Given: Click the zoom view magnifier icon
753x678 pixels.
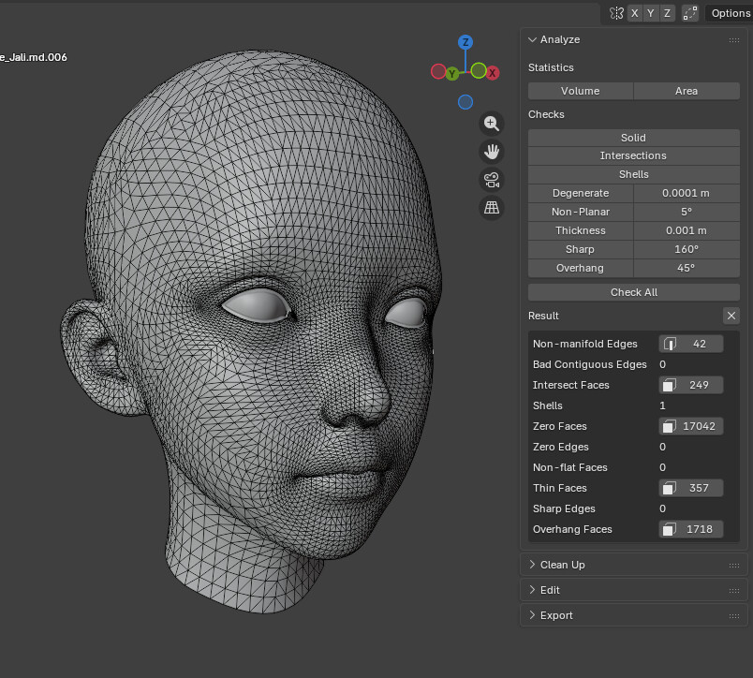Looking at the screenshot, I should click(491, 124).
